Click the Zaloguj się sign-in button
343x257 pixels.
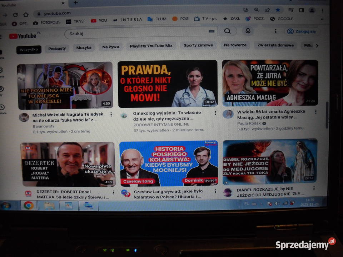tap(302, 31)
